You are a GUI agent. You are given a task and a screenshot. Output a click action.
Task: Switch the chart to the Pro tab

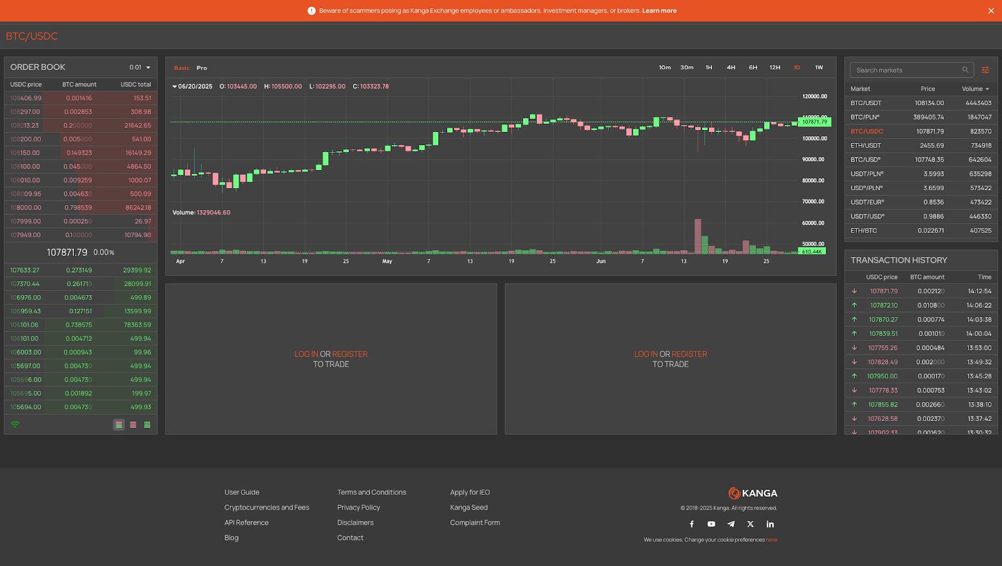click(x=202, y=68)
